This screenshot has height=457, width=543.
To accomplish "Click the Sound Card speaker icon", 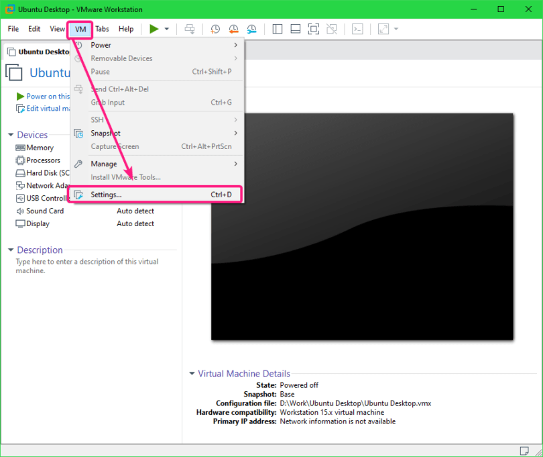I will point(20,211).
